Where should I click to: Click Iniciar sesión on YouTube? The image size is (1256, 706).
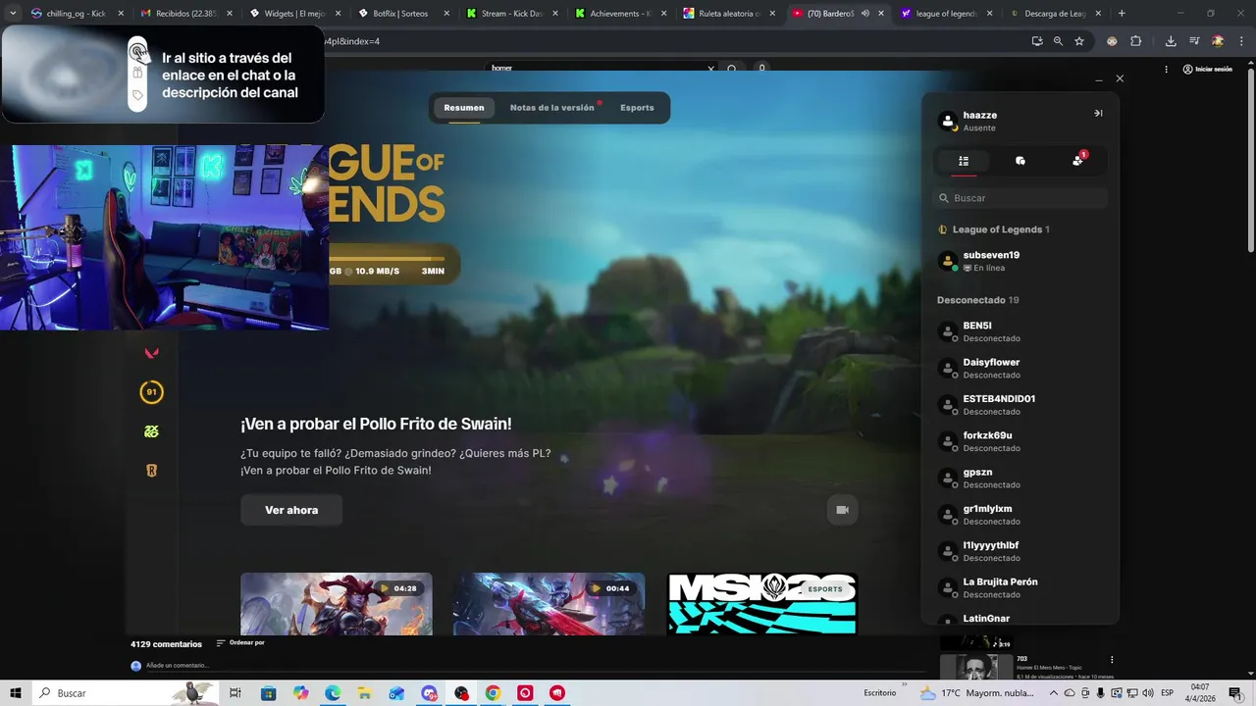click(x=1207, y=70)
